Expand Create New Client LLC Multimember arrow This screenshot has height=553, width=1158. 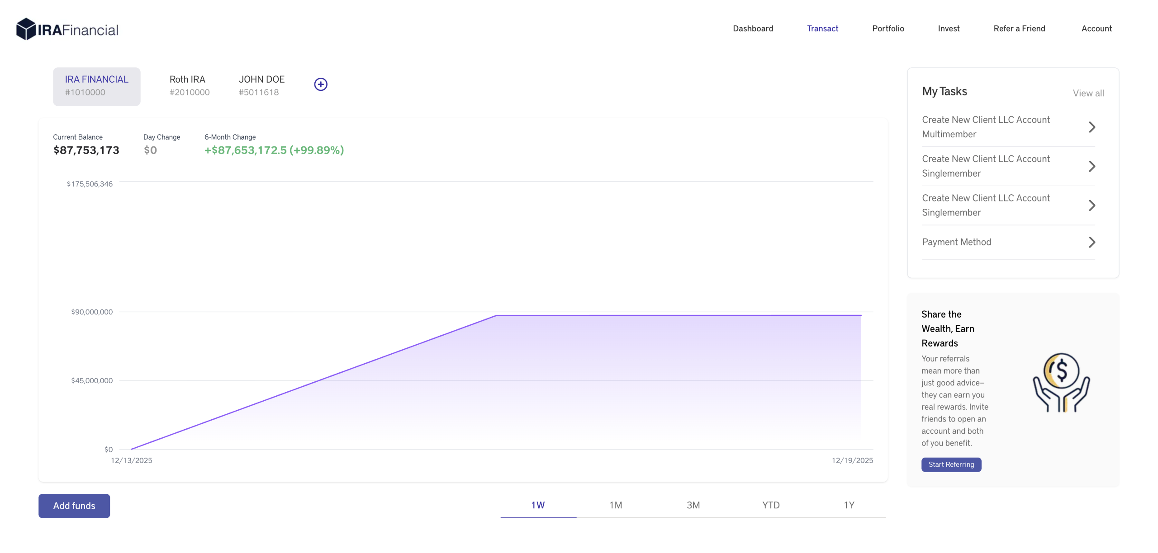pos(1092,127)
